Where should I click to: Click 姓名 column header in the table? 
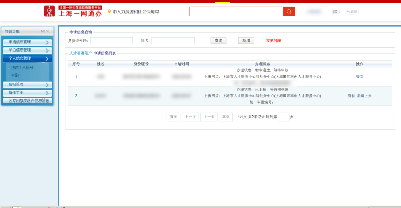[101, 64]
